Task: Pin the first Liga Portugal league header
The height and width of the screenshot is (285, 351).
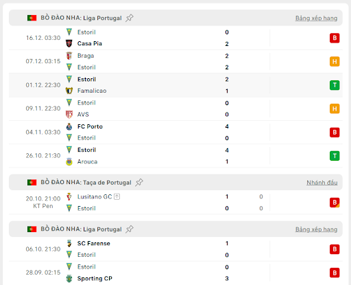Action: tap(130, 18)
